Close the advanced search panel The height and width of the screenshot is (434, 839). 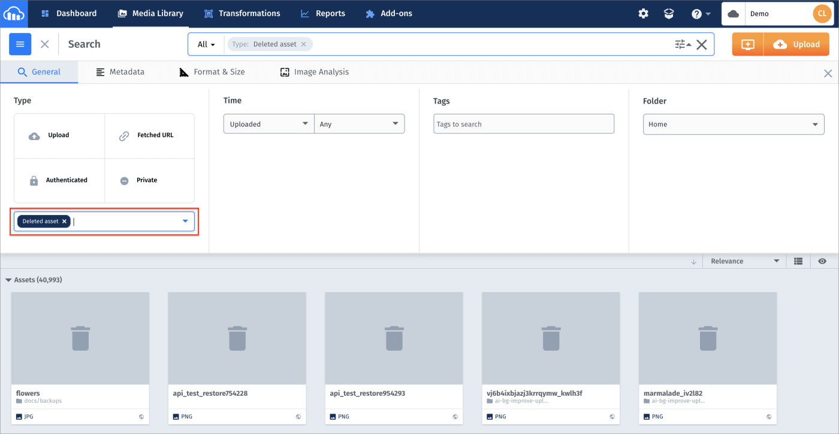[828, 74]
